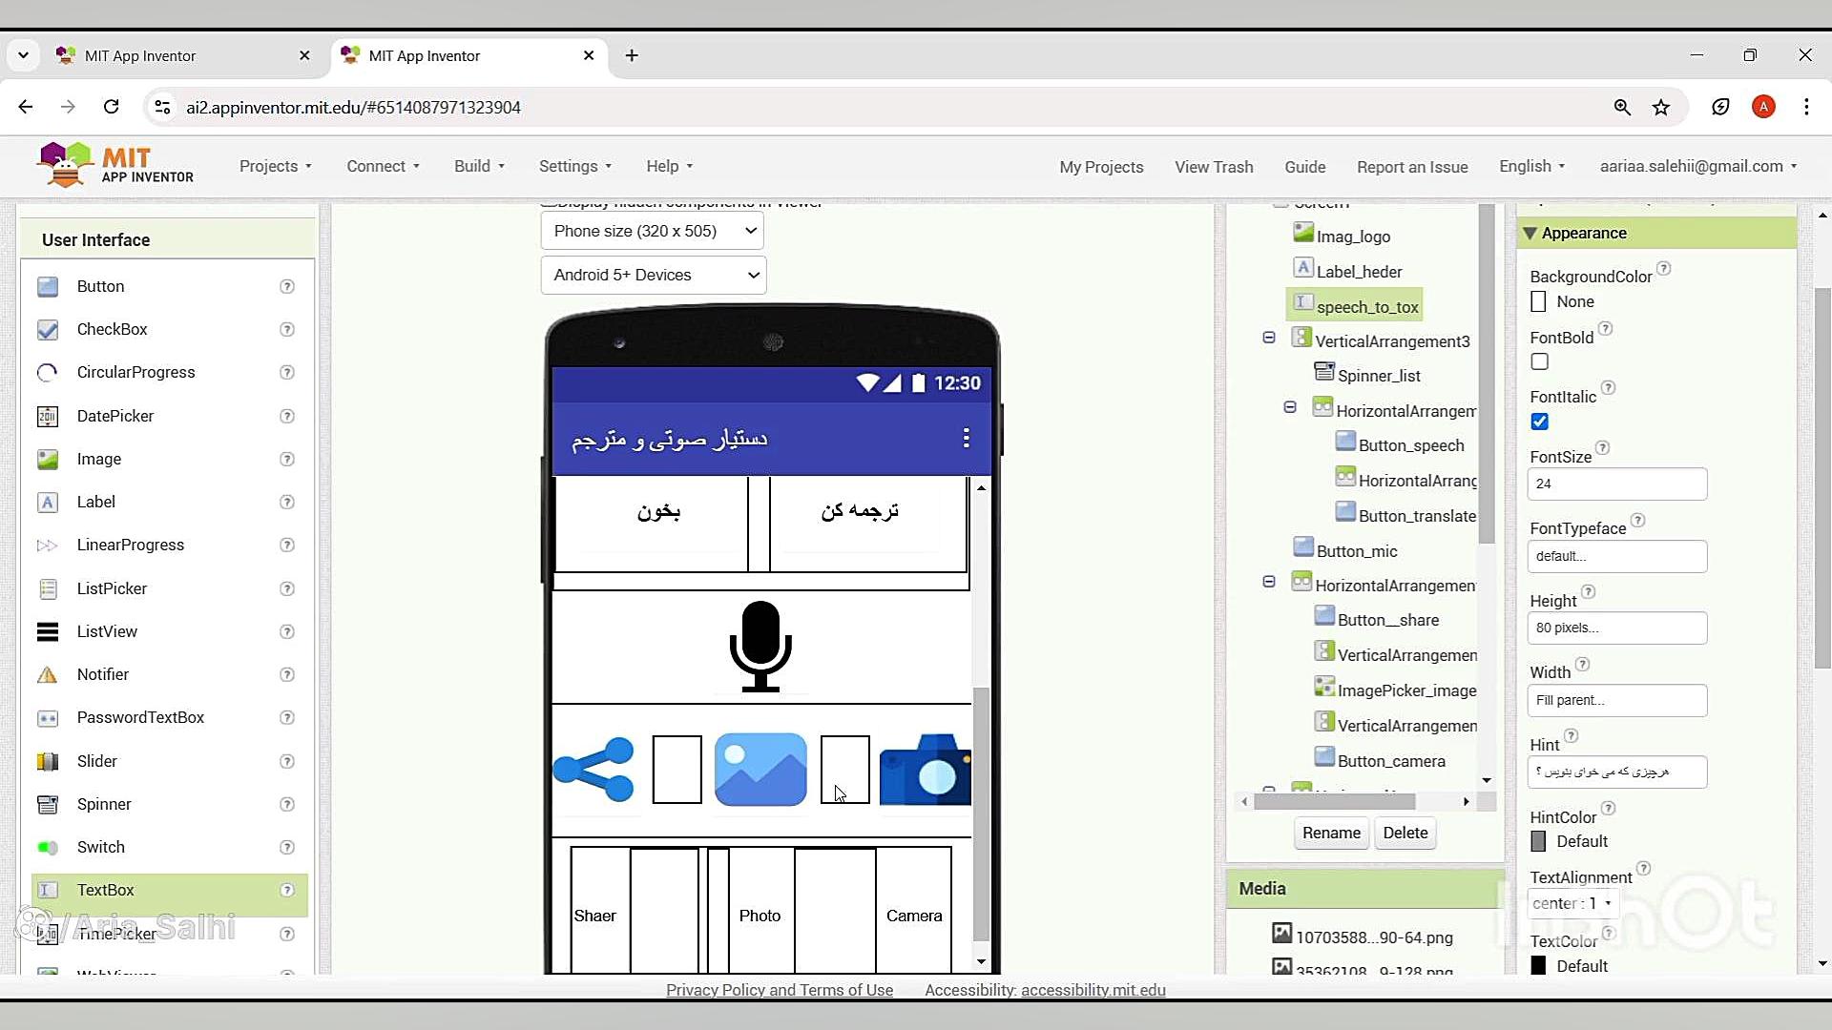Collapse the HorizontalArrangement node above Button__share
The image size is (1832, 1030).
[1268, 582]
